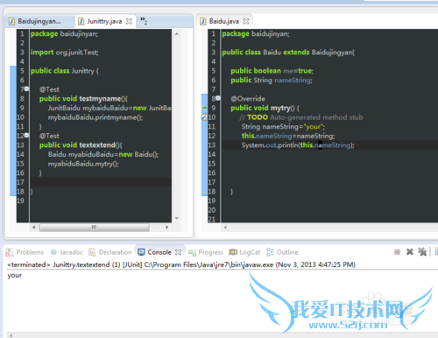Close the Console view
The image size is (438, 338).
(178, 252)
